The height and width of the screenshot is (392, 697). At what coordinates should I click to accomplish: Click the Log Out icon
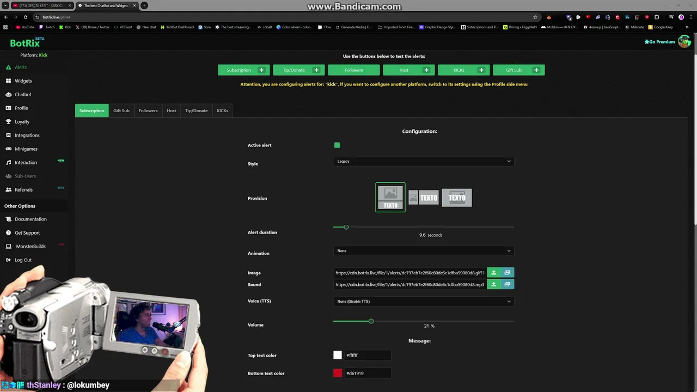pyautogui.click(x=9, y=260)
